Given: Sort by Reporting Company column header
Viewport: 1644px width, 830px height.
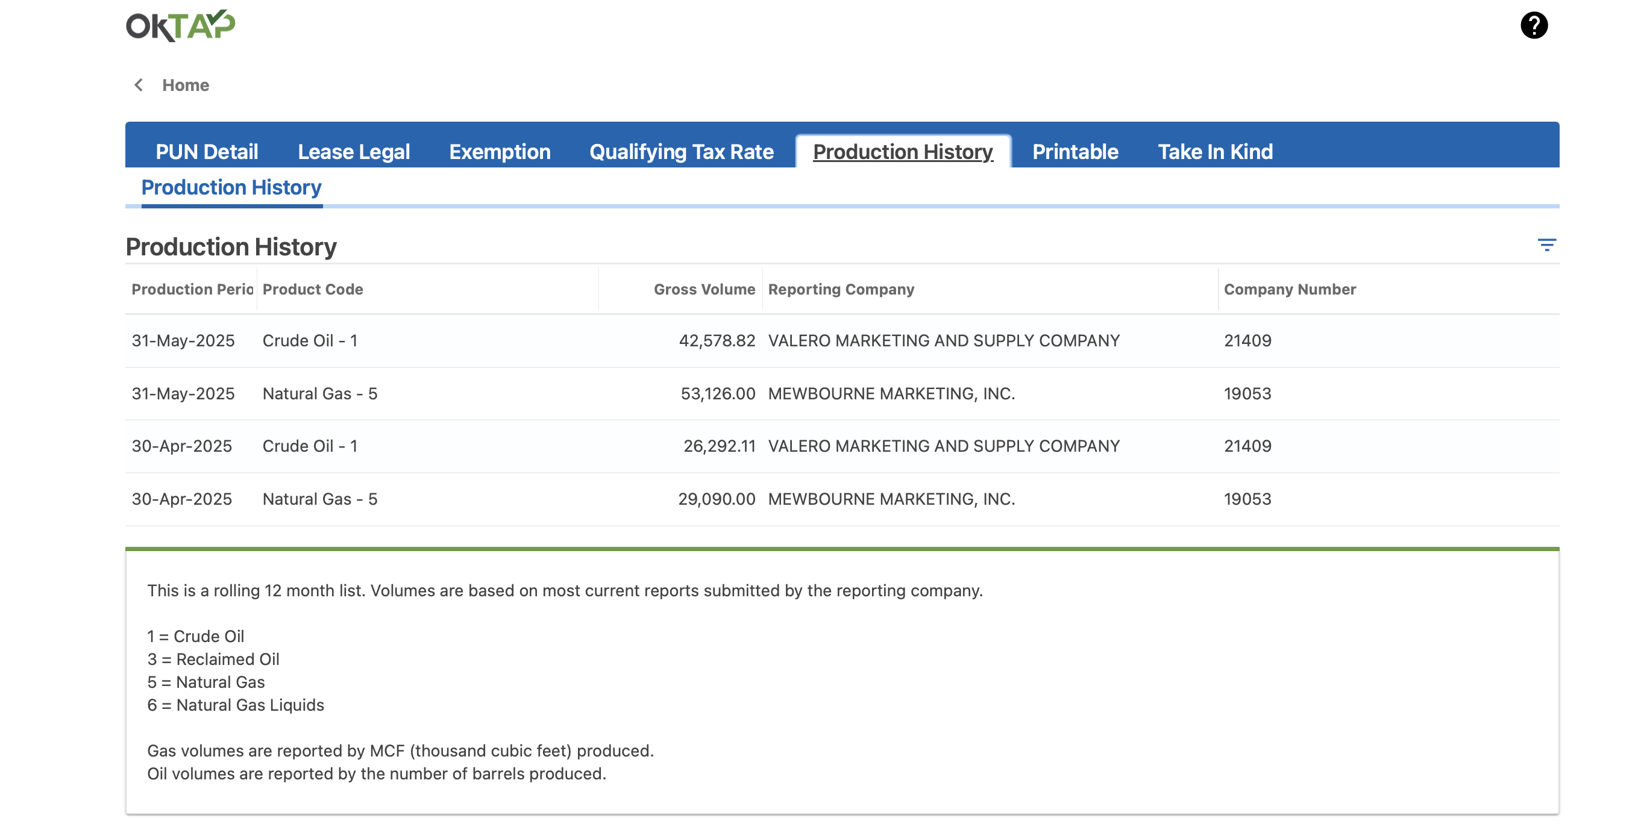Looking at the screenshot, I should 841,290.
